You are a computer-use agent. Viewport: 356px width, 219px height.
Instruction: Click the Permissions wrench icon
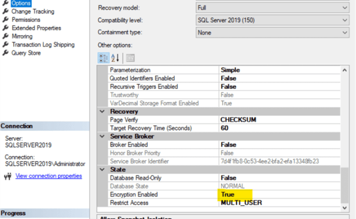point(5,20)
